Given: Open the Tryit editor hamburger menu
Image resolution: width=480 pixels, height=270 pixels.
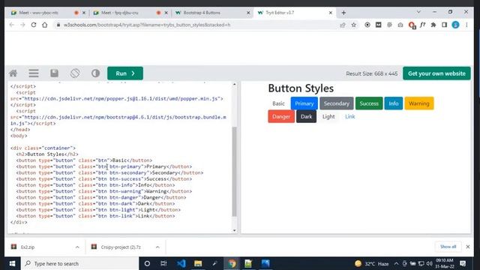Looking at the screenshot, I should click(x=34, y=73).
